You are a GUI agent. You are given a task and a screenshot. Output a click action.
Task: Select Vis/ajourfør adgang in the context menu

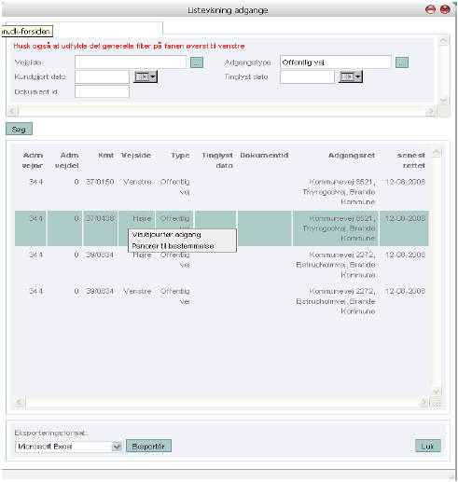(166, 235)
